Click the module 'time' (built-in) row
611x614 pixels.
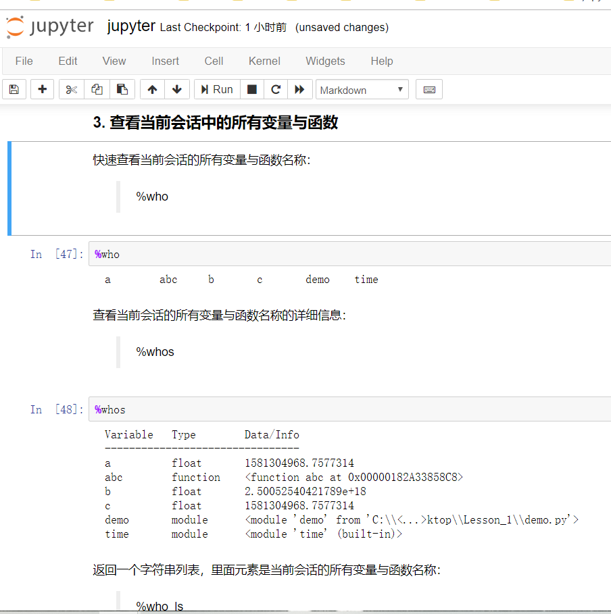pos(253,534)
